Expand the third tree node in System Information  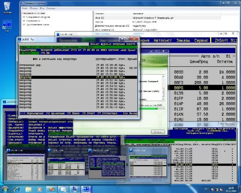click(x=24, y=24)
